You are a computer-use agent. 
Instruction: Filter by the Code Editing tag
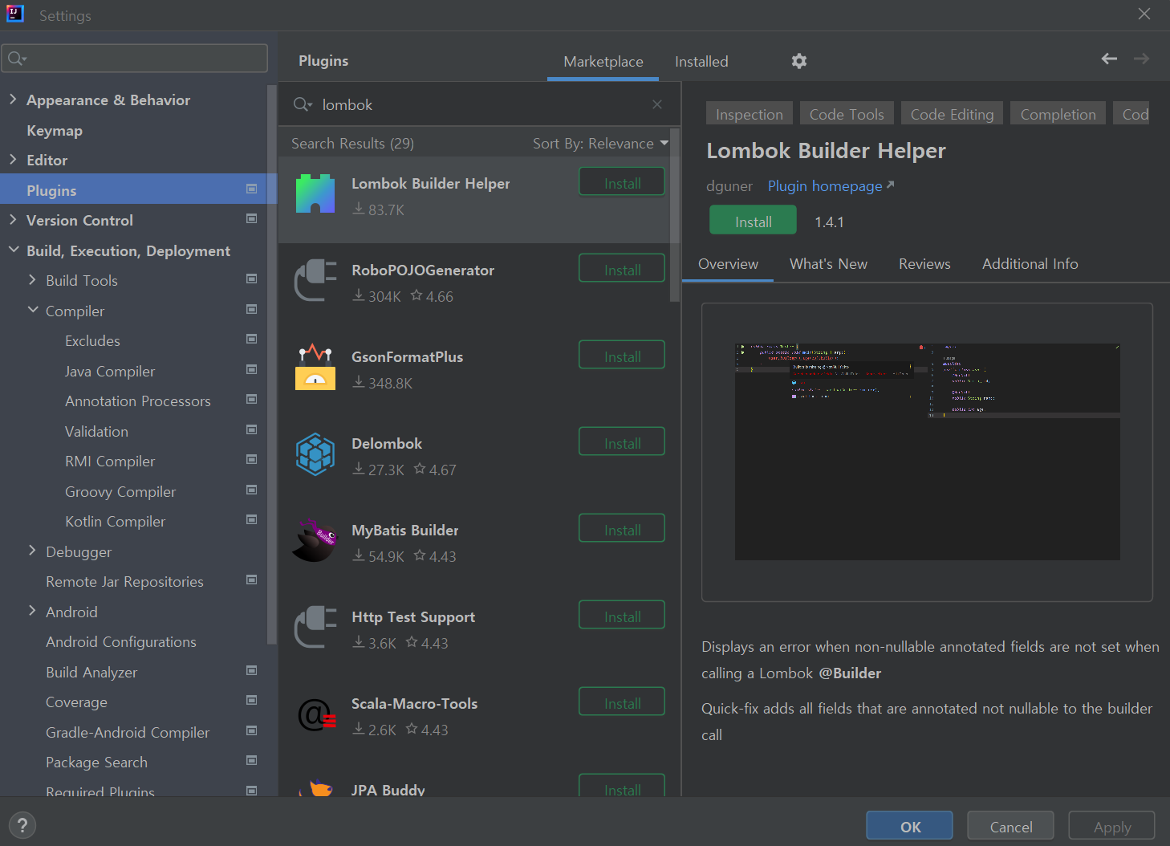click(952, 114)
